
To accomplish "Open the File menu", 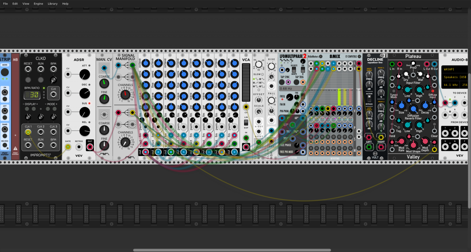I will pos(6,4).
